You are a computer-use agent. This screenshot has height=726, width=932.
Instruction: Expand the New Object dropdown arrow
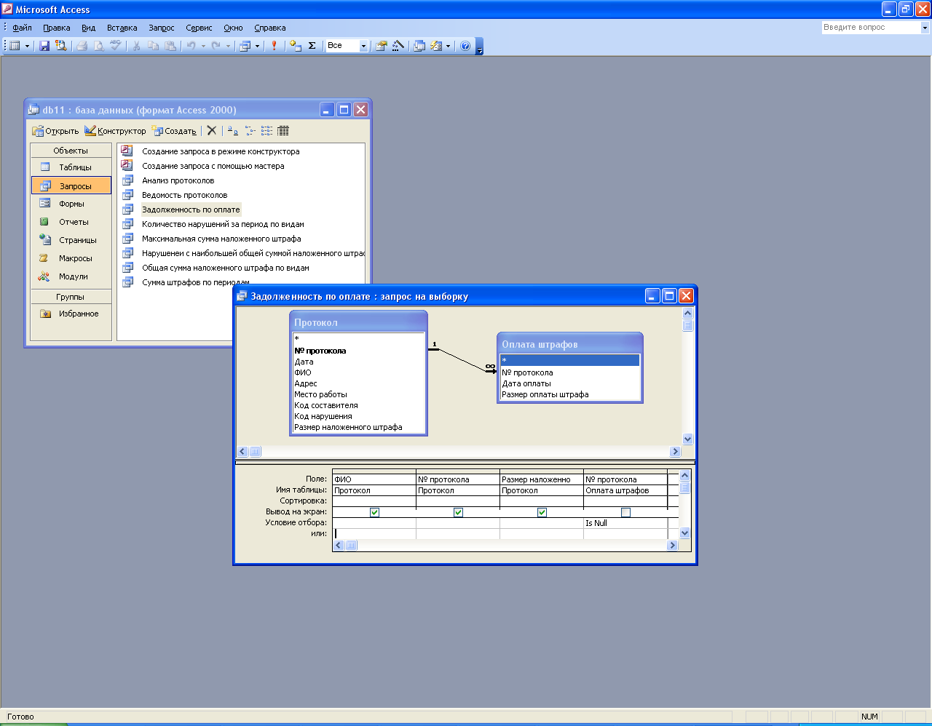click(x=448, y=46)
